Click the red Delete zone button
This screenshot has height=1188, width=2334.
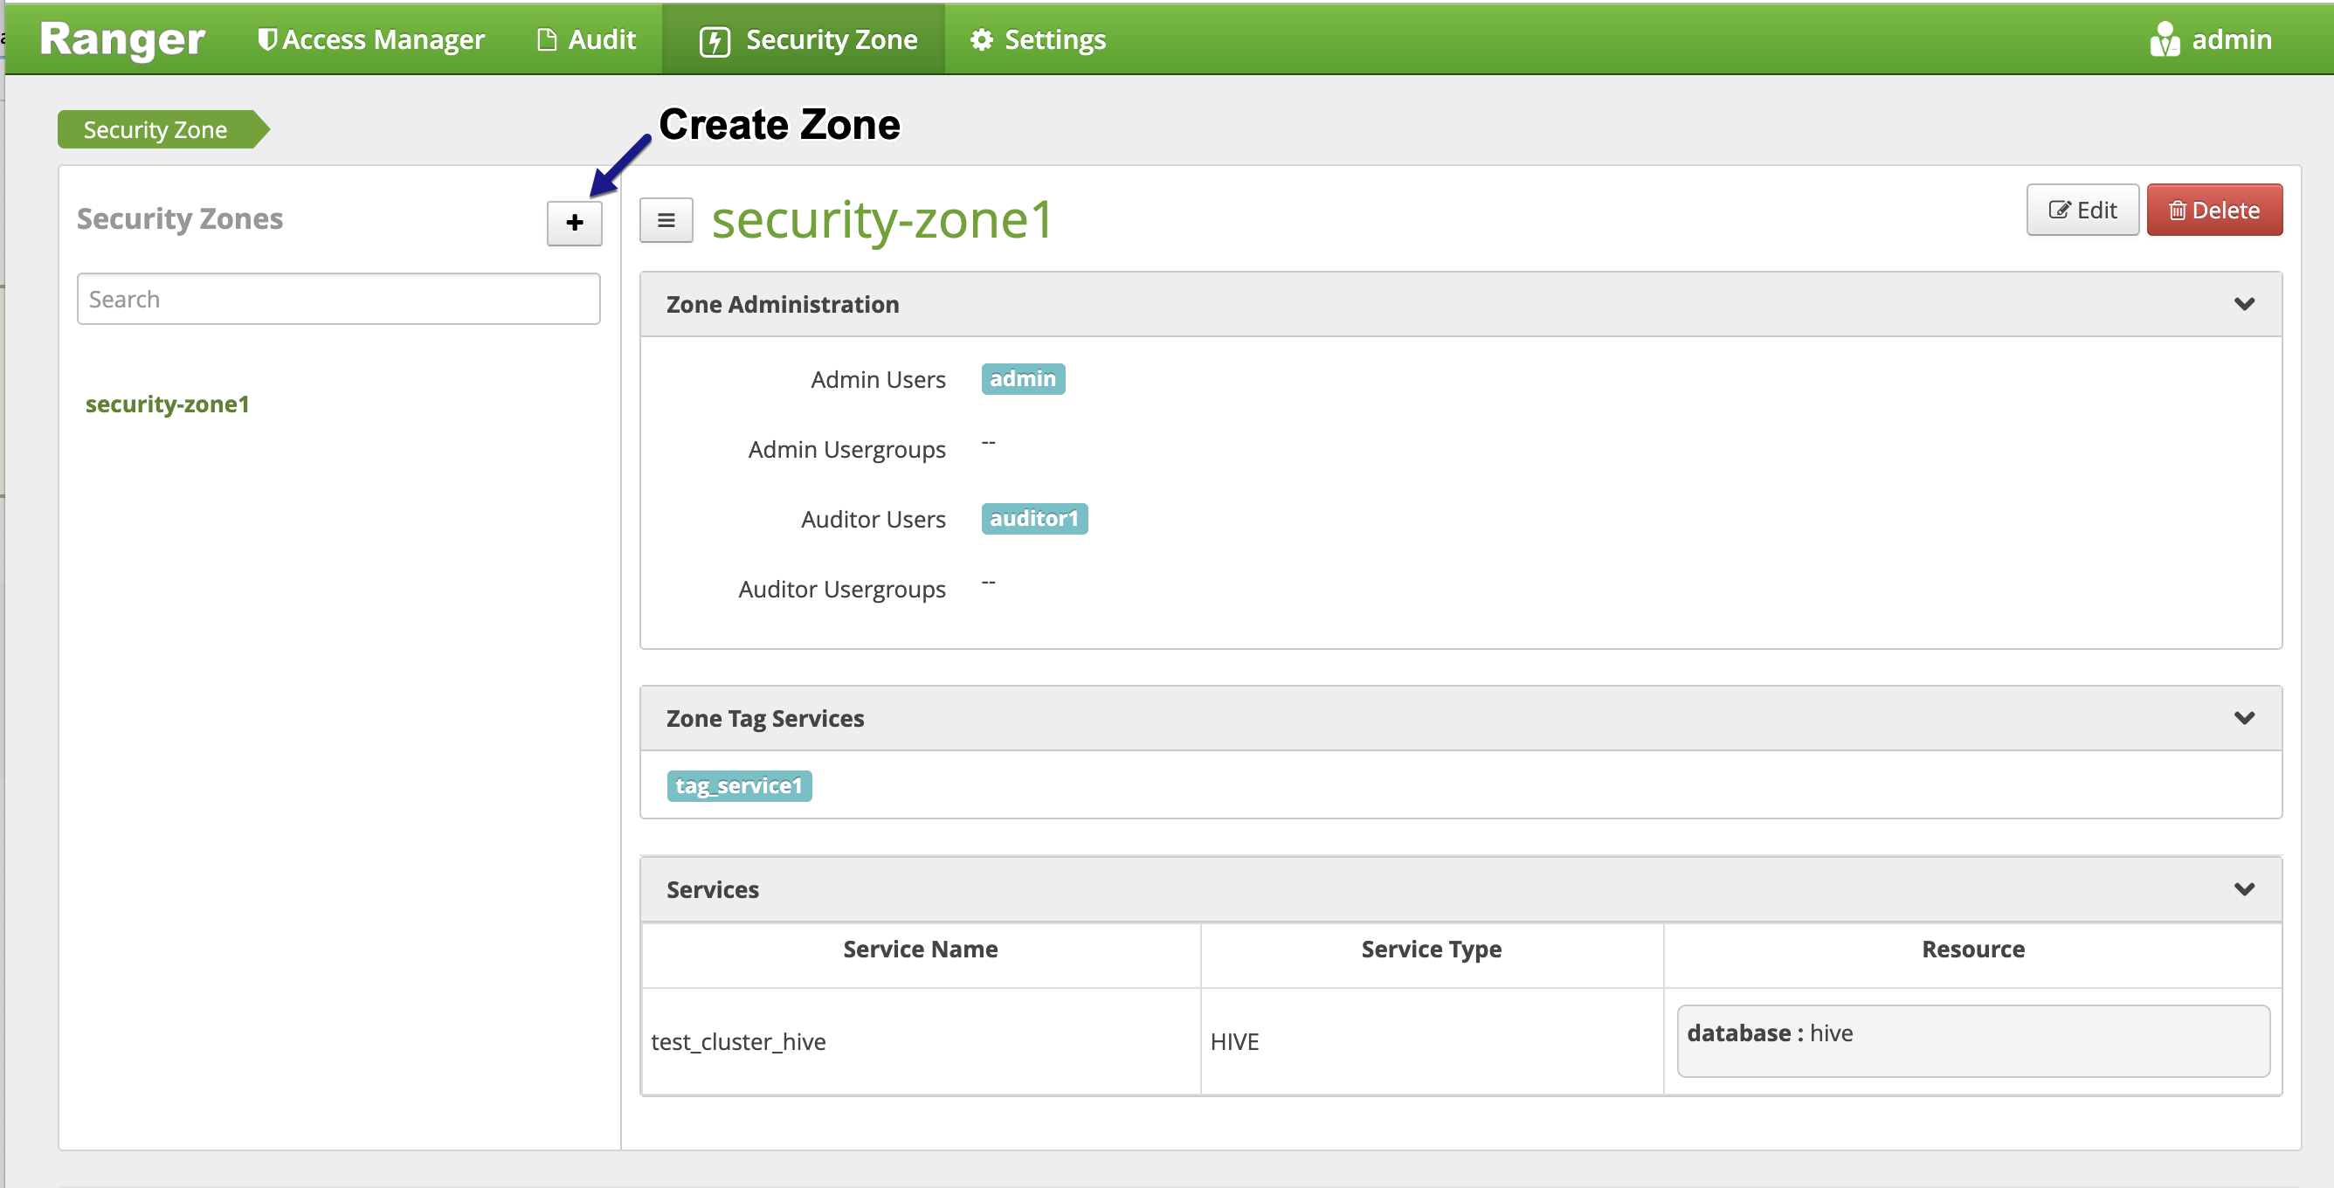click(2214, 211)
